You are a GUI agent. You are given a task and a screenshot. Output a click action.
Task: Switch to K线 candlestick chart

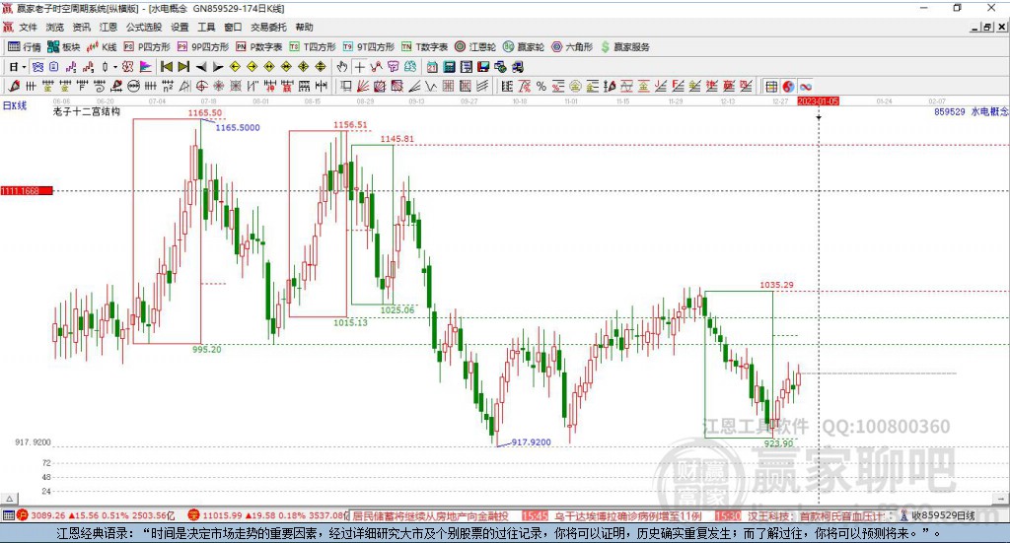pos(102,47)
